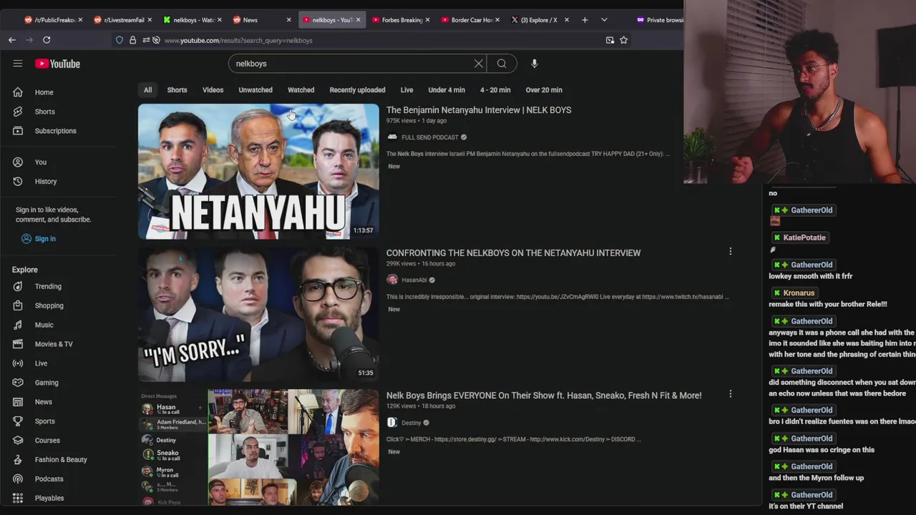Select the Shorts filter chip
Viewport: 916px width, 515px height.
pyautogui.click(x=177, y=90)
